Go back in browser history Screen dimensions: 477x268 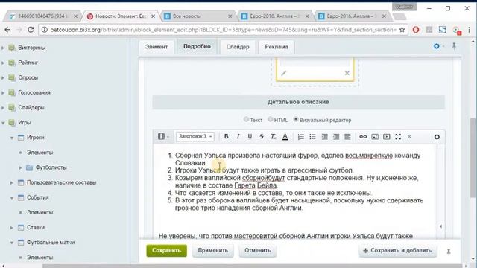point(7,30)
